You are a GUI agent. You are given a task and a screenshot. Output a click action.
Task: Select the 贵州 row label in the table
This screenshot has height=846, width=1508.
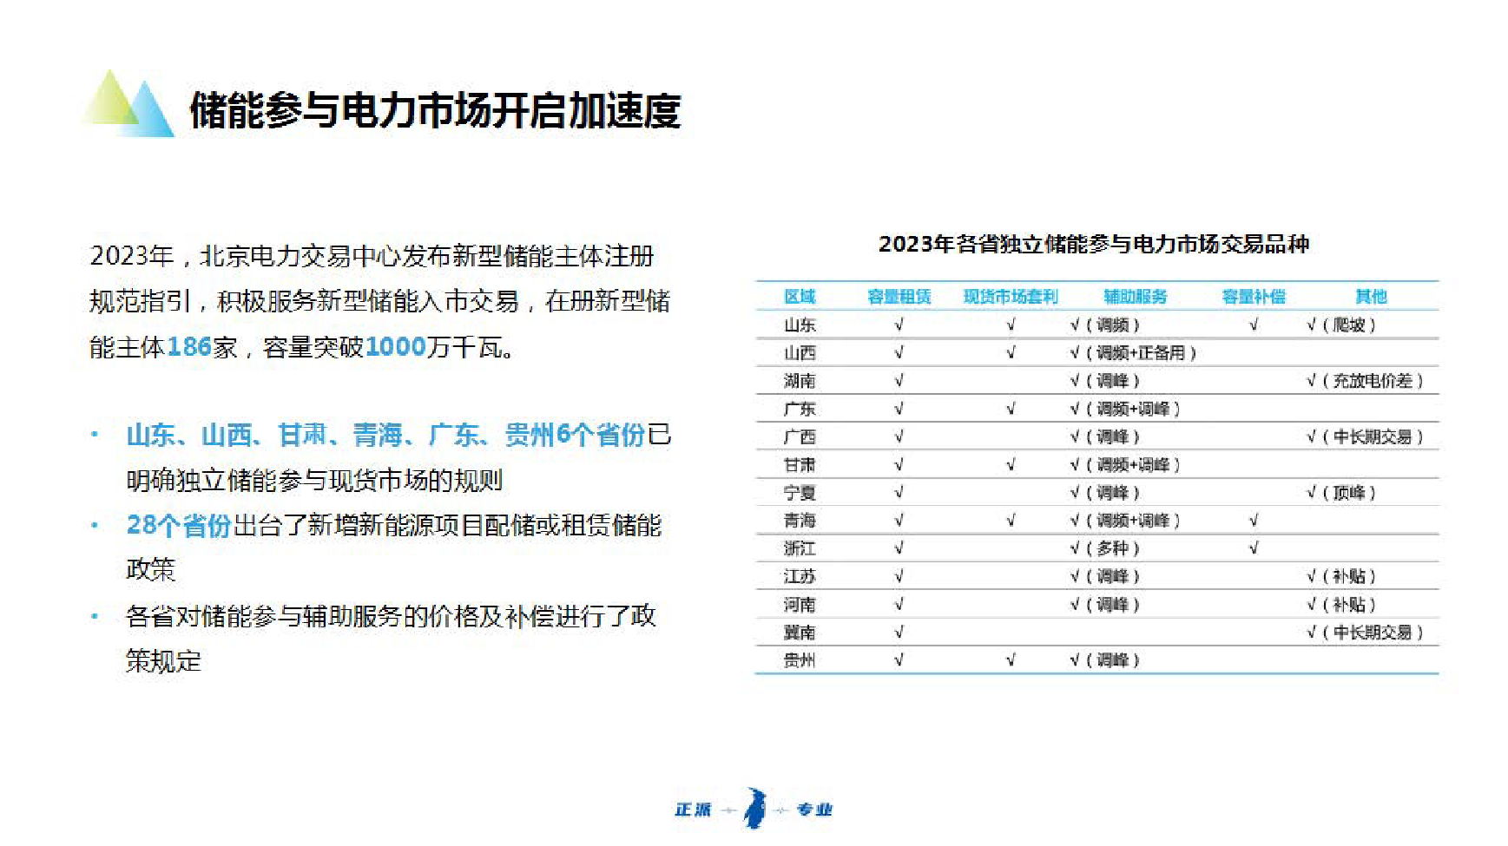(800, 659)
